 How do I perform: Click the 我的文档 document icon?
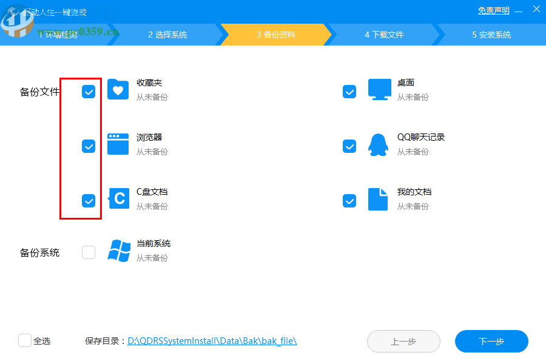click(x=378, y=199)
